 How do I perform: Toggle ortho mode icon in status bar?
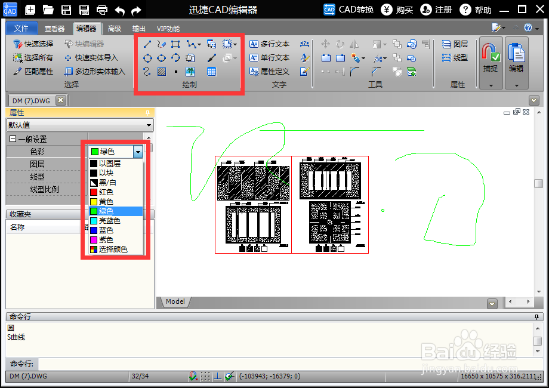click(217, 377)
